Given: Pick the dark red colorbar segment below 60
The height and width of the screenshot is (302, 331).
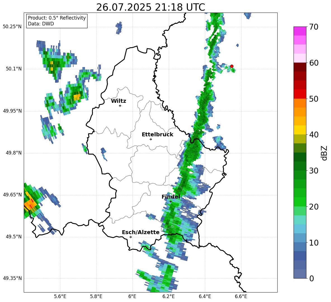Looking at the screenshot, I should [300, 67].
